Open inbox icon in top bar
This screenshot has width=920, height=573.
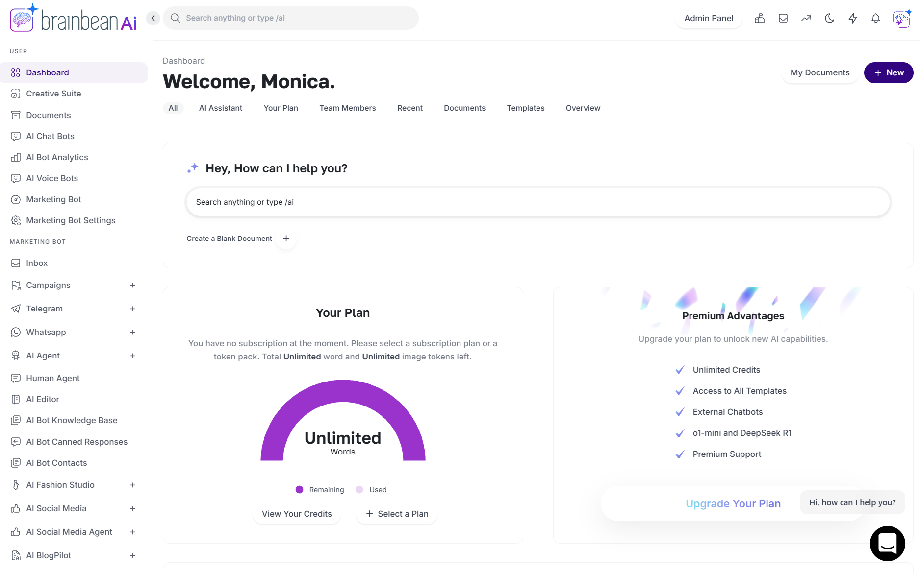click(x=783, y=18)
